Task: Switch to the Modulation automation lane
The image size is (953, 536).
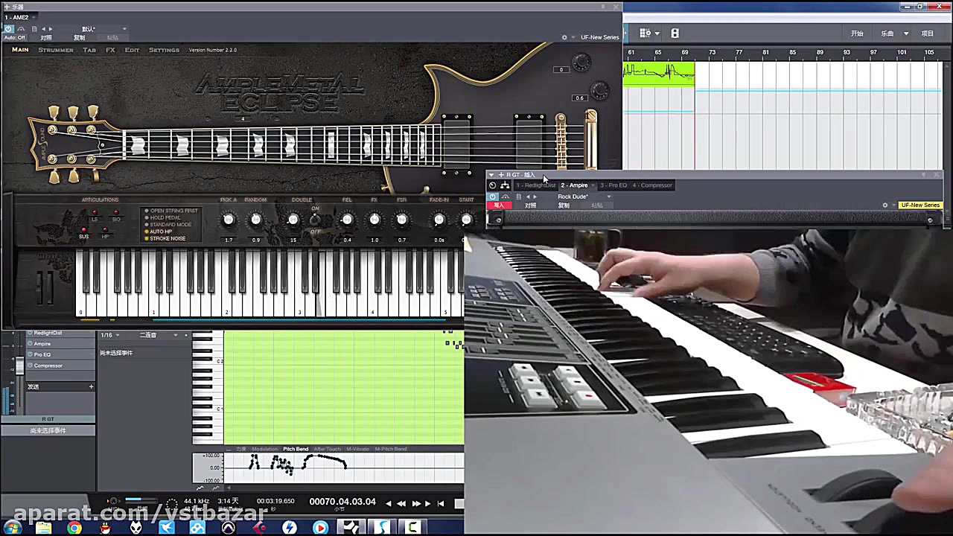Action: [264, 449]
